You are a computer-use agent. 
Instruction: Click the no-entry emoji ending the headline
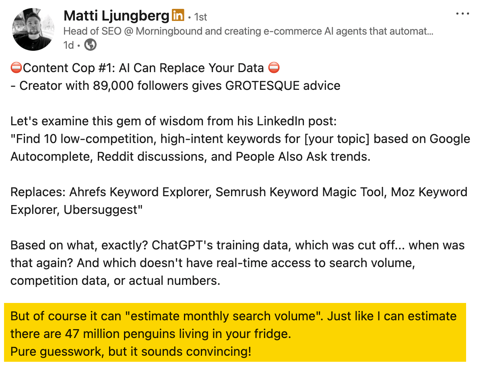point(274,68)
